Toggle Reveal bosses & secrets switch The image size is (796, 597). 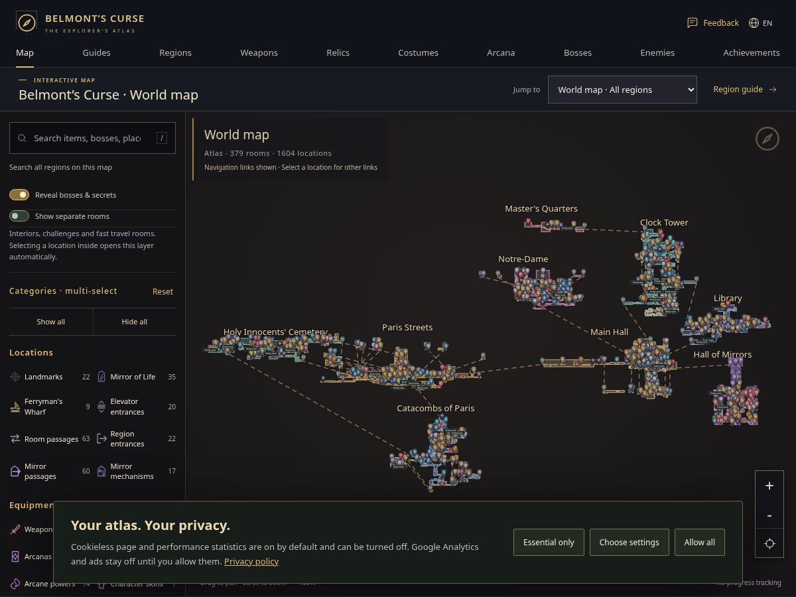tap(19, 195)
